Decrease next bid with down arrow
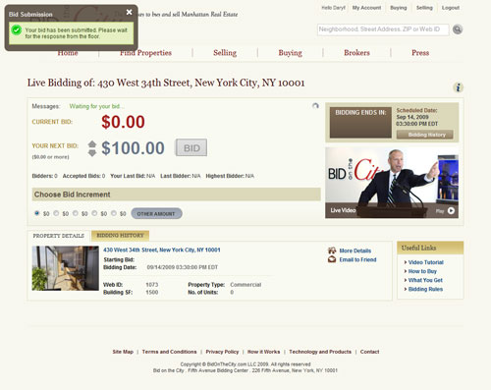The width and height of the screenshot is (491, 390). 92,152
